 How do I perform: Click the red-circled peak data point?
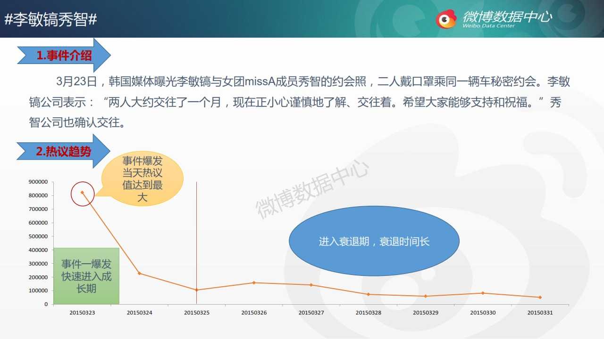[83, 193]
